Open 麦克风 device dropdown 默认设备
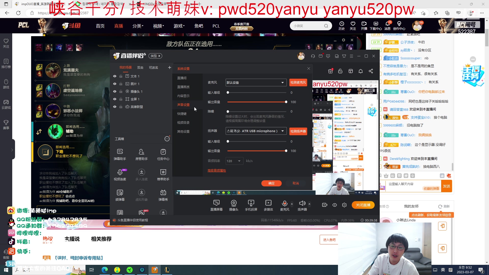This screenshot has height=275, width=489. tap(256, 82)
